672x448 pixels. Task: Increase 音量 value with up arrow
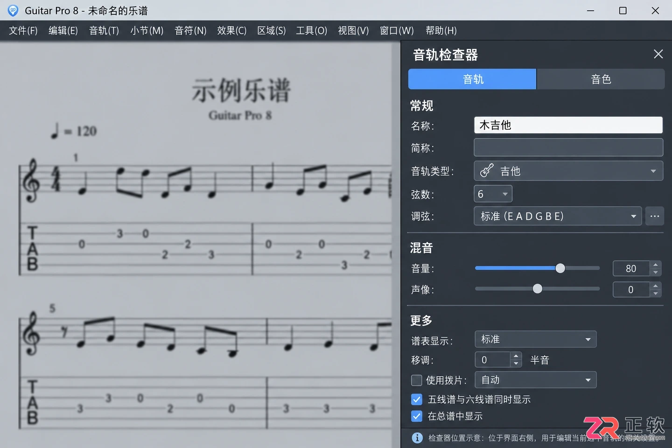[x=656, y=265]
